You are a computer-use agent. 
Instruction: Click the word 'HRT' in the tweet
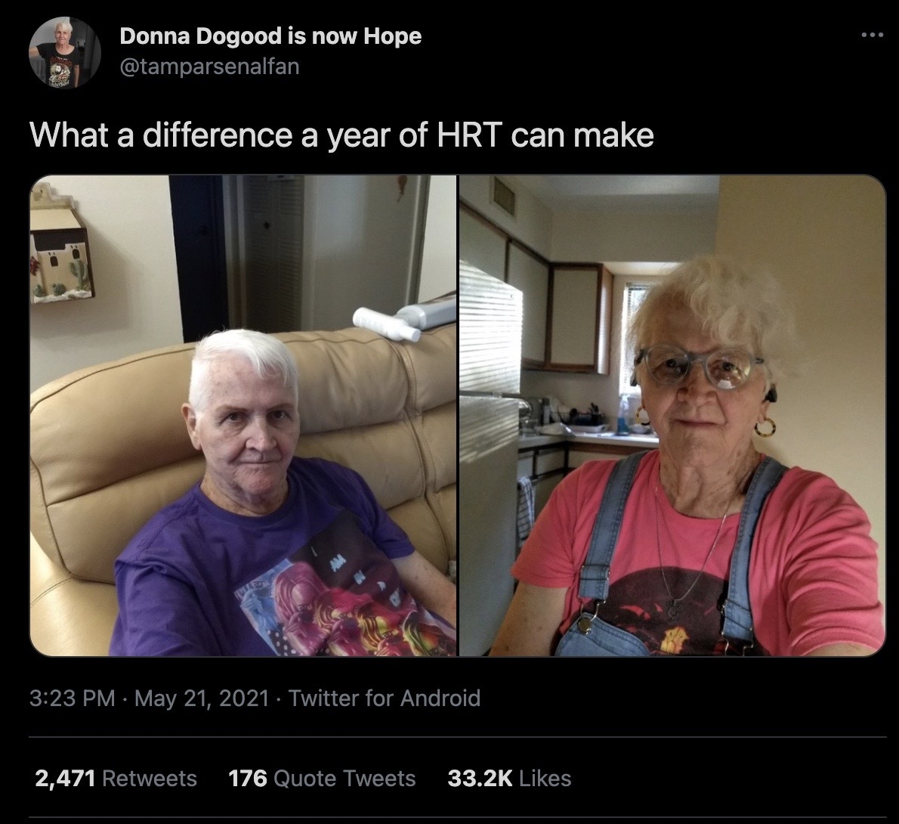(470, 135)
